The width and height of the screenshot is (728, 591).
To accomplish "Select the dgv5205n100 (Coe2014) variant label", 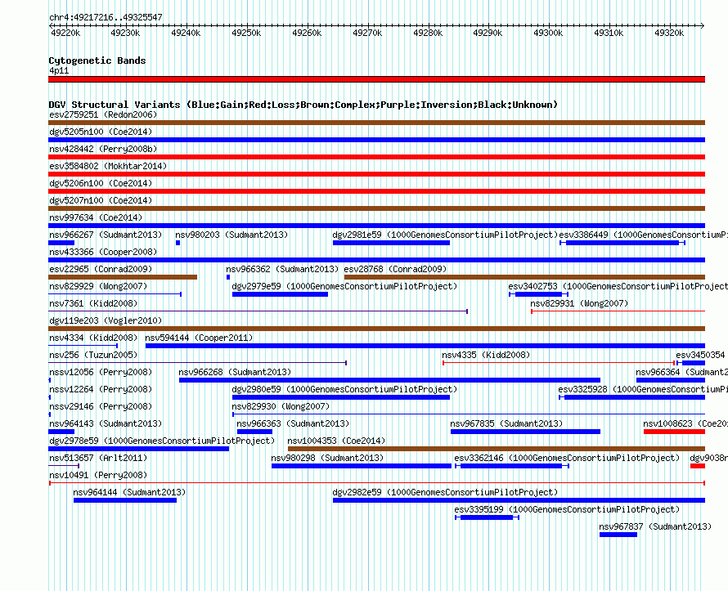I will [101, 132].
